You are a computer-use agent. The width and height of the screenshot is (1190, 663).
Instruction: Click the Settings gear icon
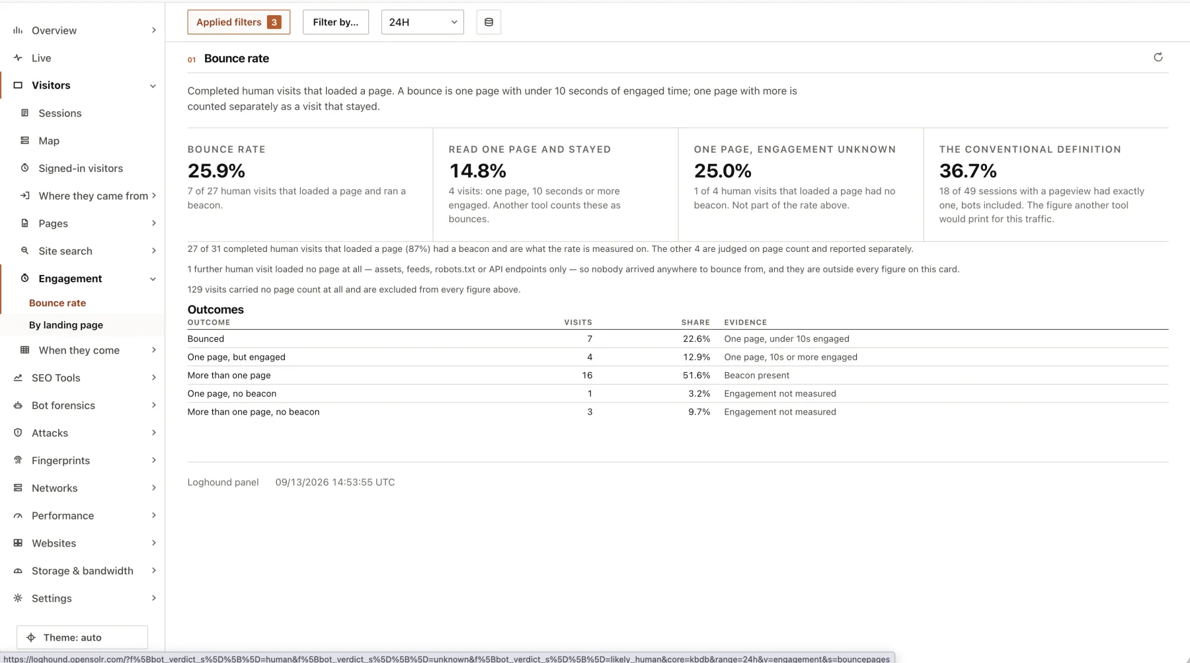[x=18, y=598]
